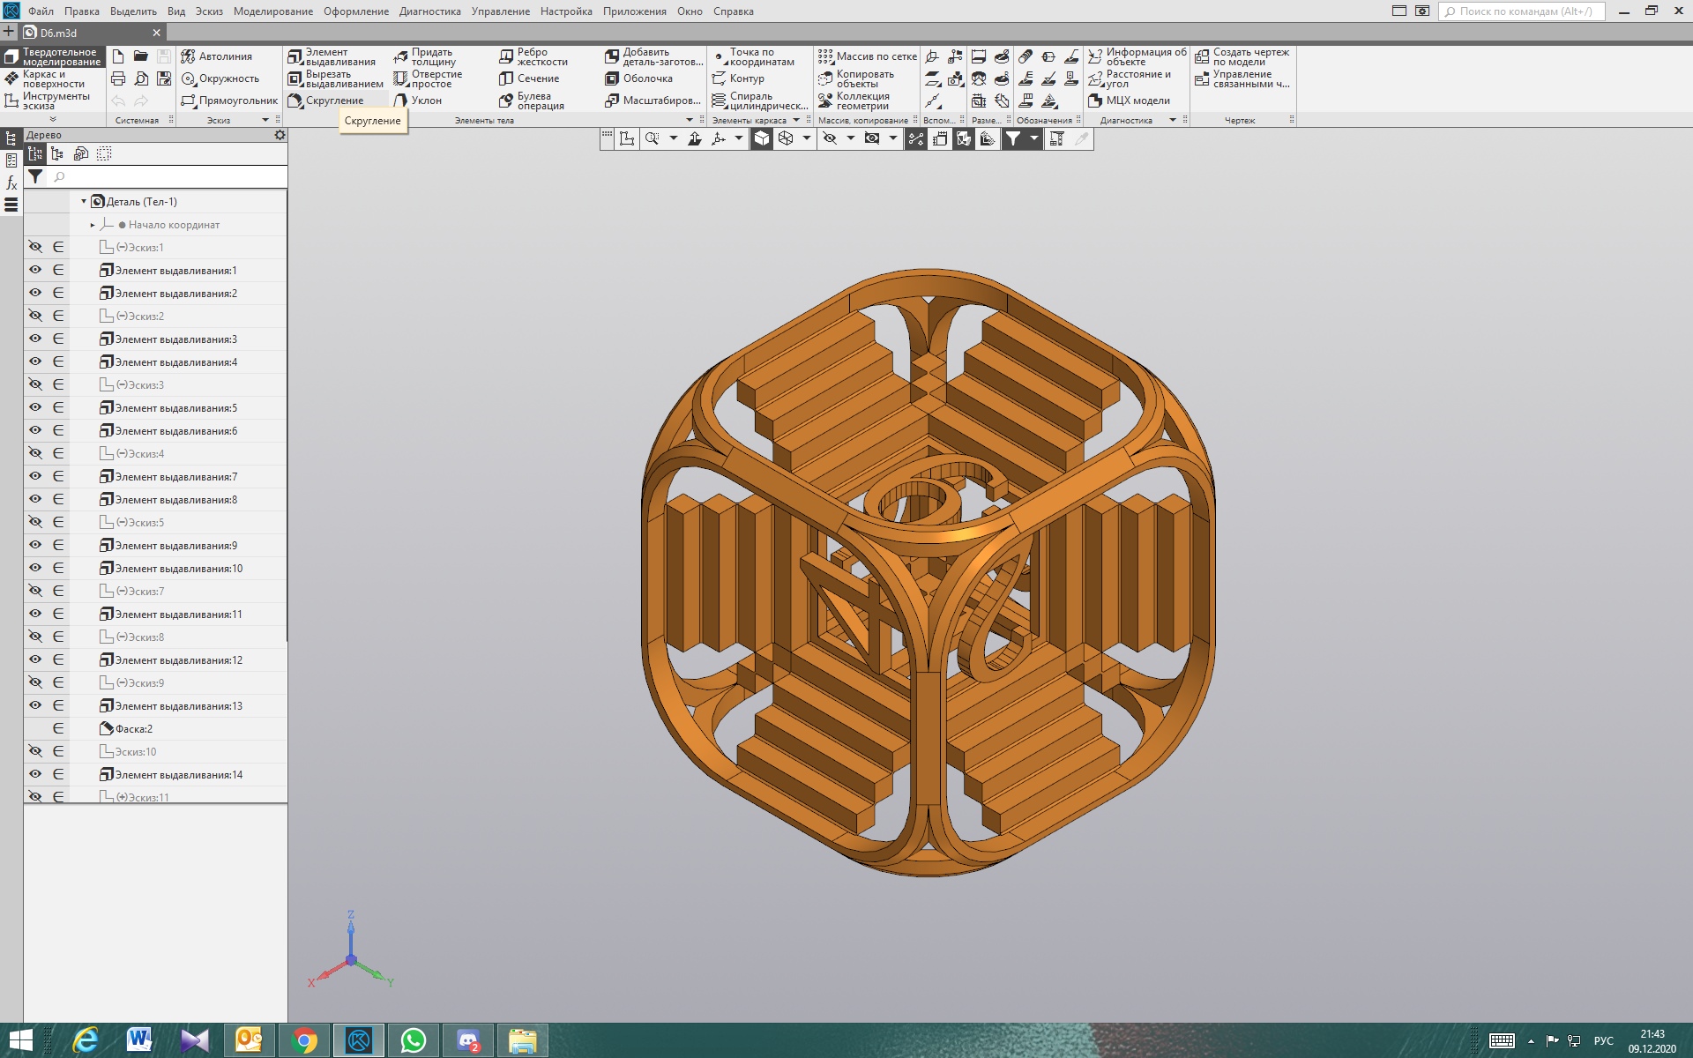Viewport: 1693px width, 1058px height.
Task: Hide Элемент выдавливания:3 via eye icon
Action: [35, 339]
